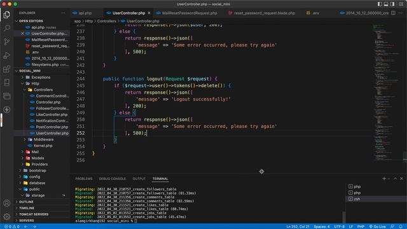Screen dimensions: 407x229
Task: Click Http in breadcrumb path
Action: (x=89, y=21)
